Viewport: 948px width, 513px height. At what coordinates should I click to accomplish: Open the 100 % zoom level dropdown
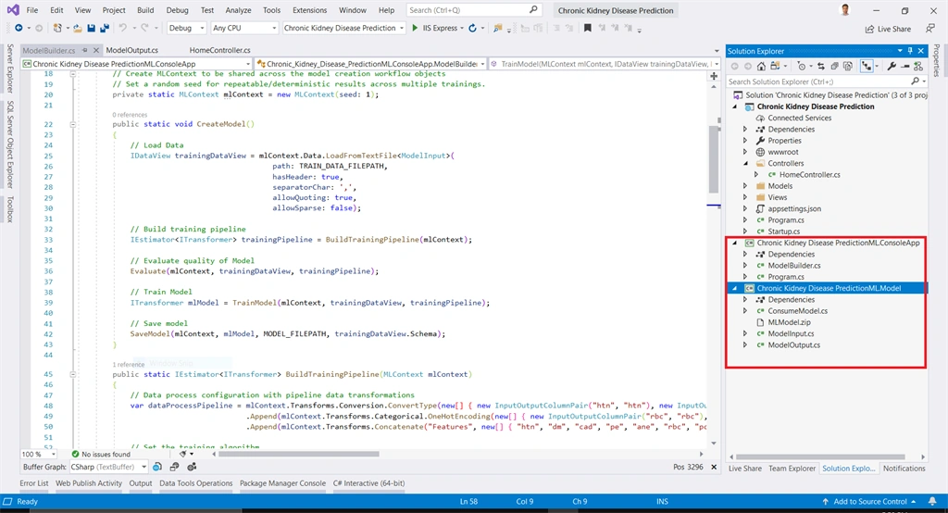coord(38,454)
